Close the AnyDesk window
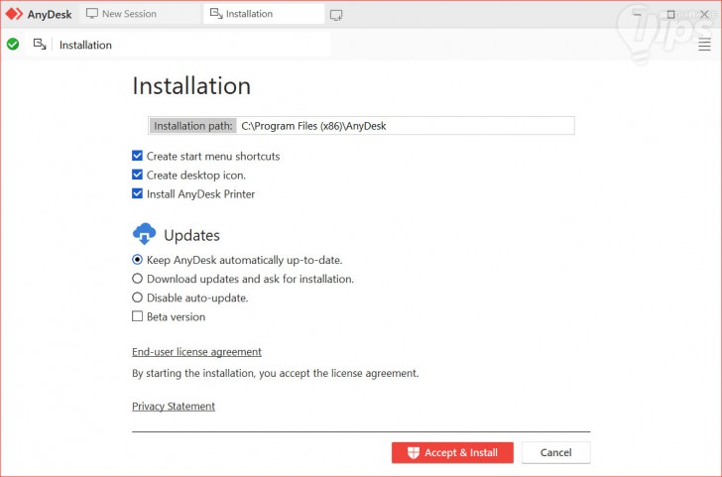 tap(704, 14)
